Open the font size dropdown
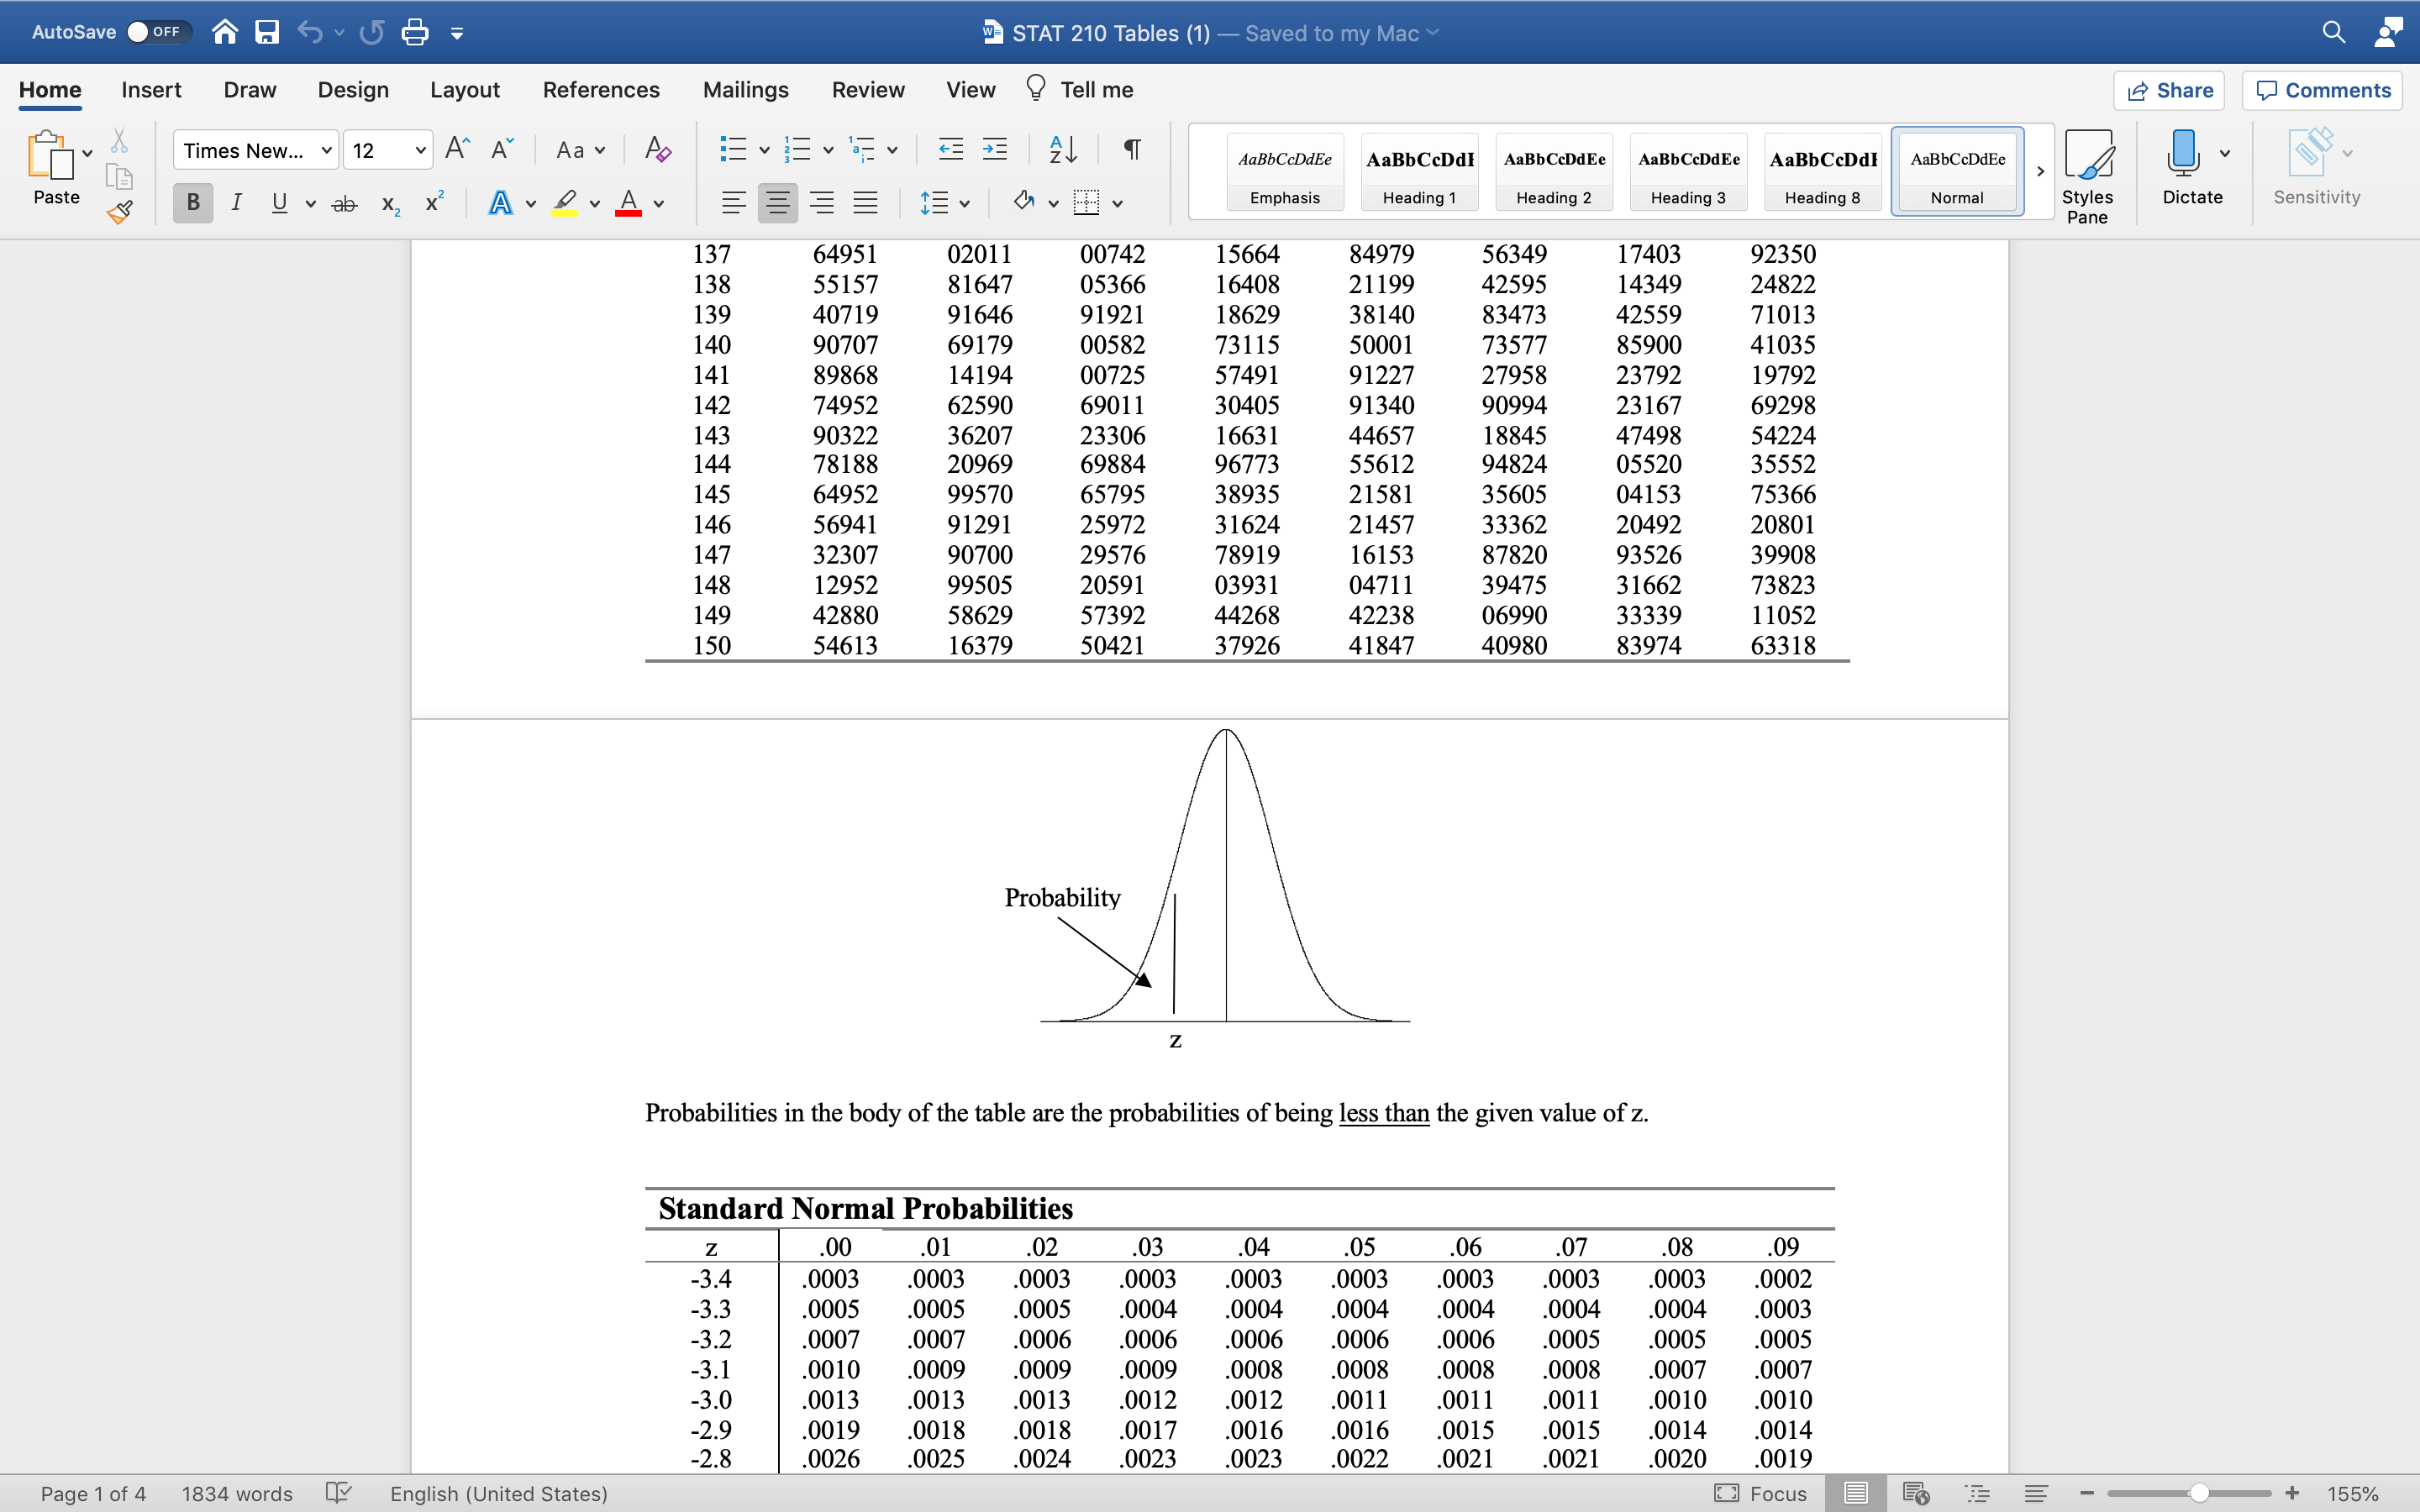 420,150
